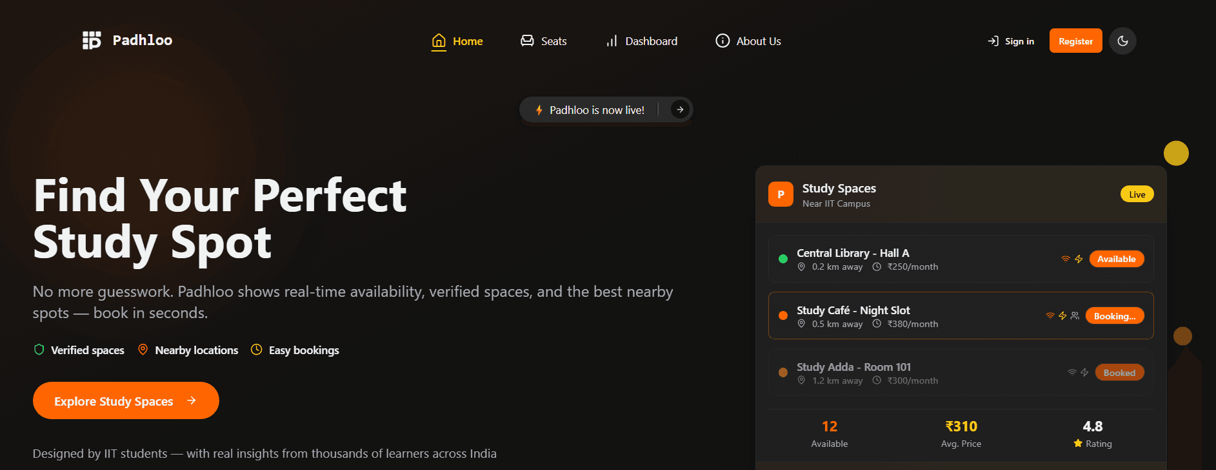The image size is (1216, 470).
Task: Select the home icon in the navbar
Action: pyautogui.click(x=438, y=41)
